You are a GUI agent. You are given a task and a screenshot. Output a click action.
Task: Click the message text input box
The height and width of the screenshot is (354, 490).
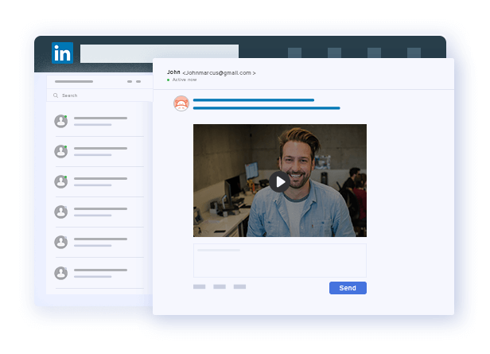click(279, 260)
